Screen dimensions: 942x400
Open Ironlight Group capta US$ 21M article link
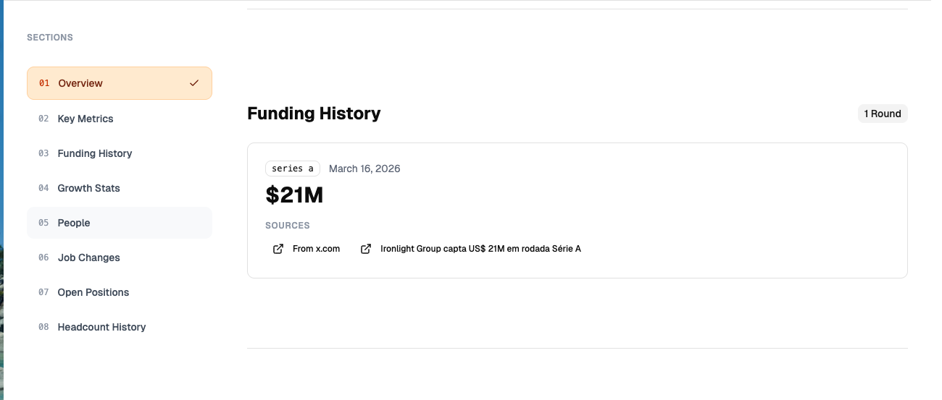480,249
